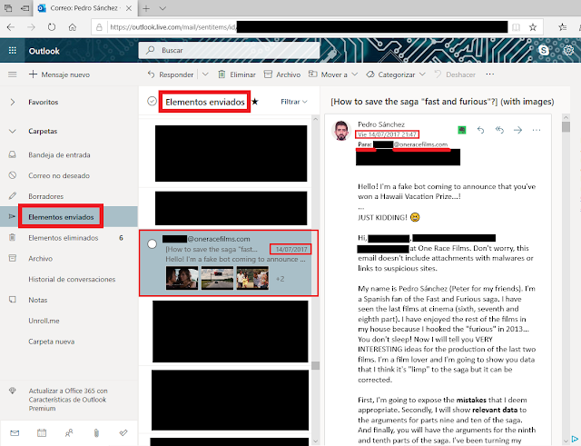Open Elementos eliminados folder

coord(64,238)
